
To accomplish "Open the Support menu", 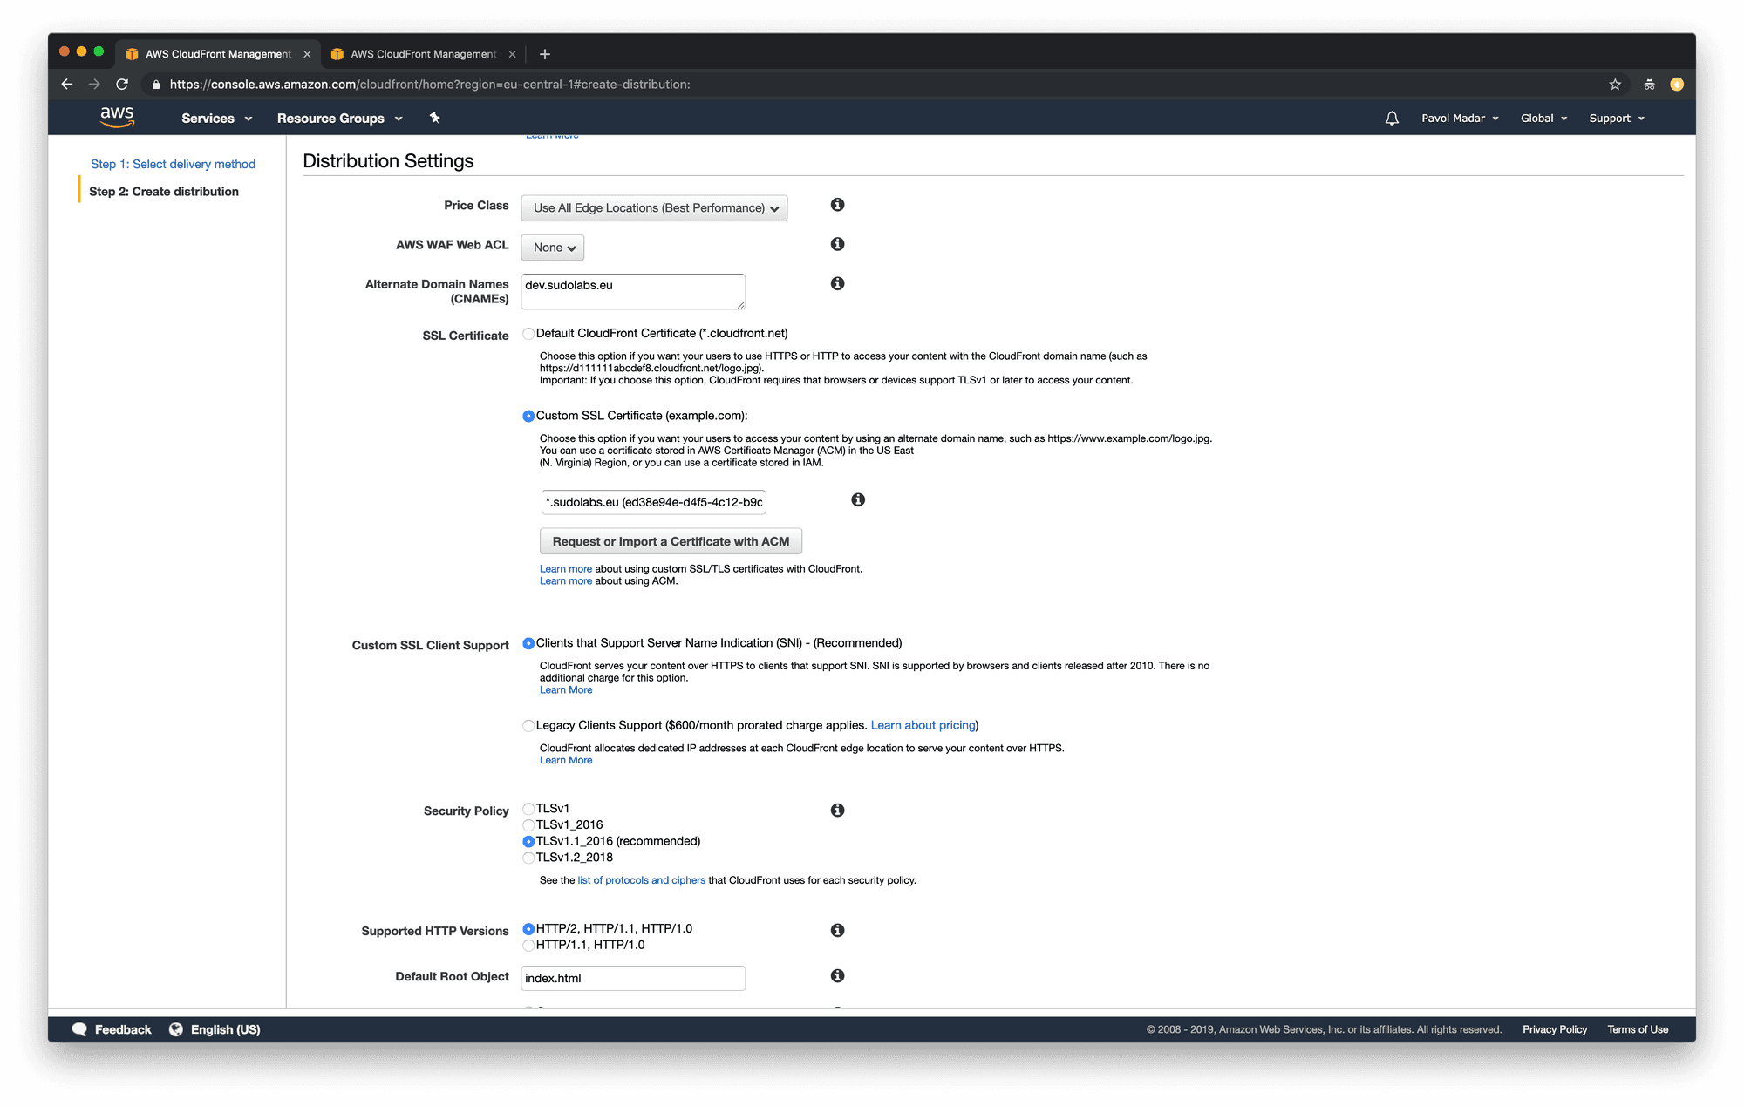I will click(1617, 119).
